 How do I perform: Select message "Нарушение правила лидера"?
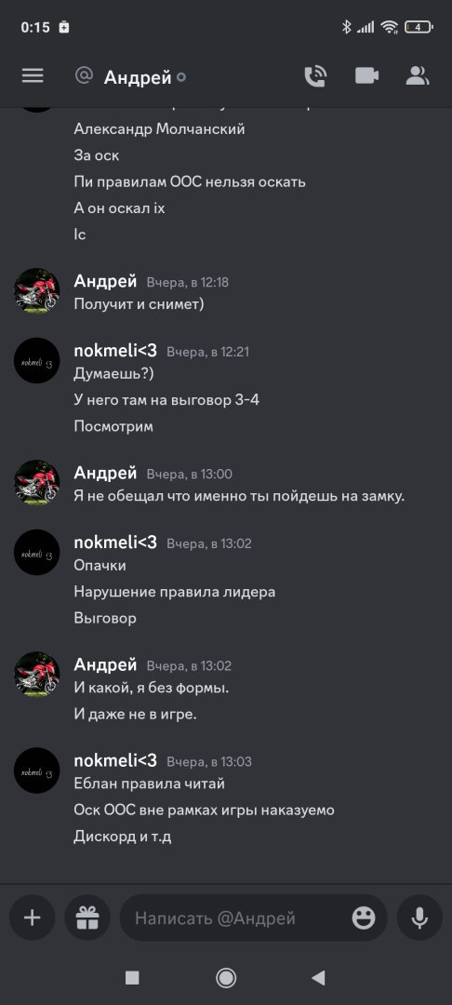coord(175,592)
